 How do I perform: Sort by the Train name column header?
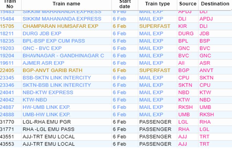pos(66,4)
